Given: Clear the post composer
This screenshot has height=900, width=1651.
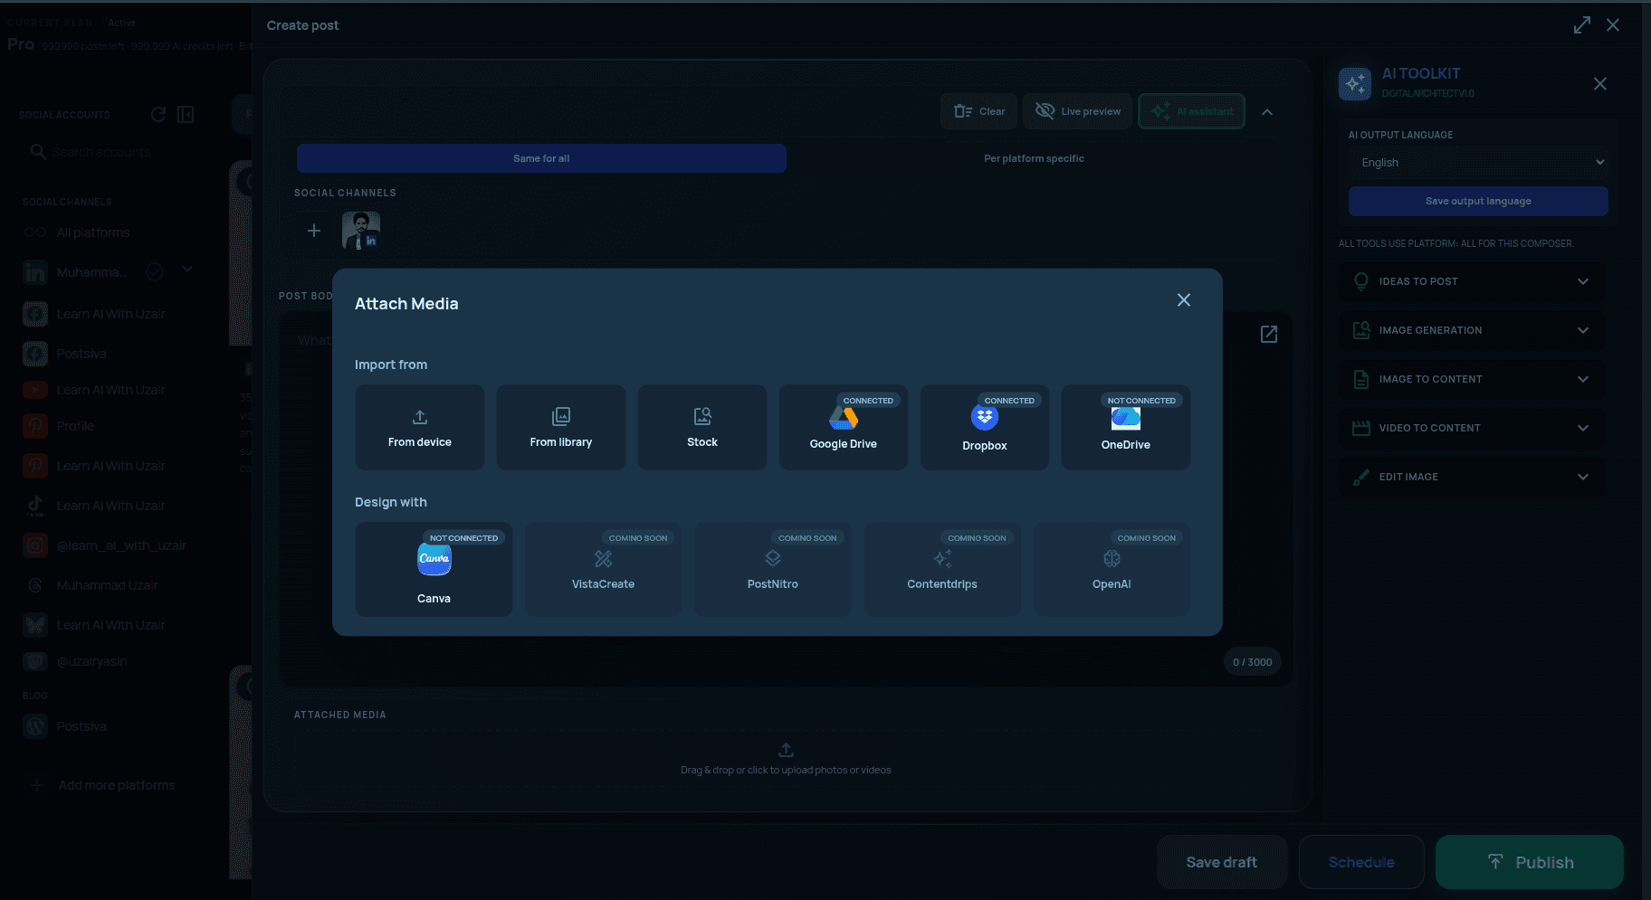Looking at the screenshot, I should pyautogui.click(x=979, y=111).
